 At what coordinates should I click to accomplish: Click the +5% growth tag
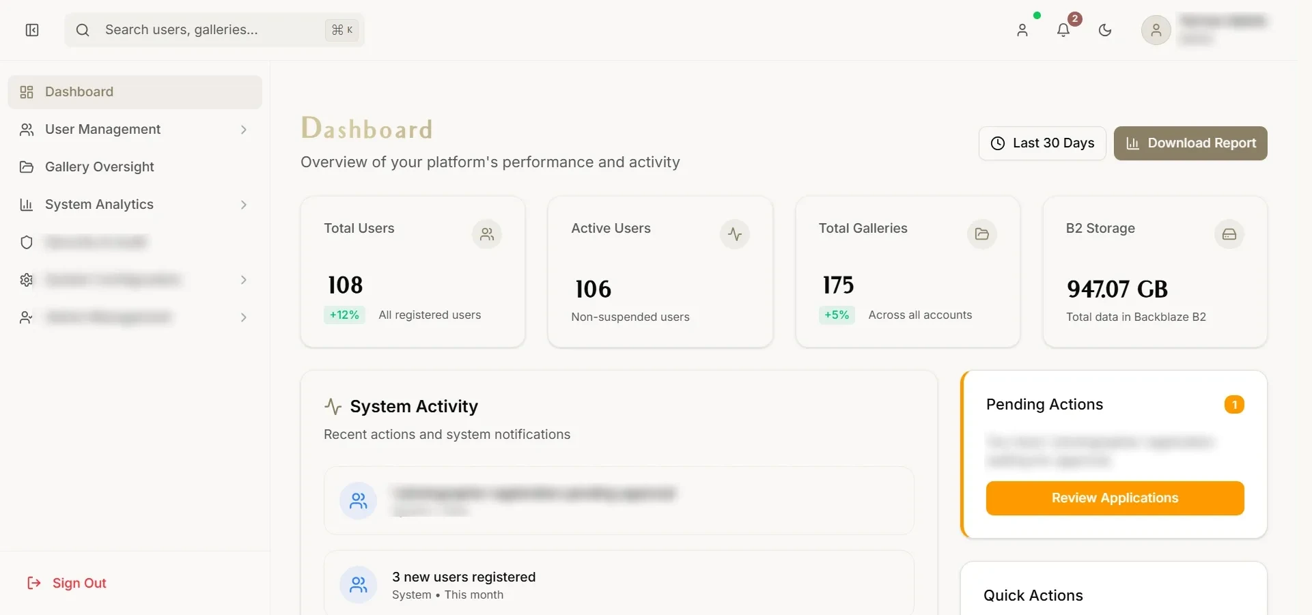tap(837, 315)
